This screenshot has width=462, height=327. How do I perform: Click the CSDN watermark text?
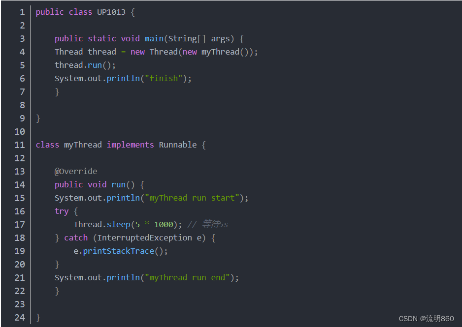(x=426, y=319)
